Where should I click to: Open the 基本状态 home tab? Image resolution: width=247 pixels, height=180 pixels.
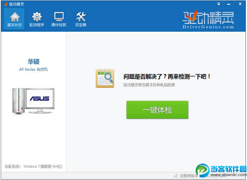tap(14, 19)
